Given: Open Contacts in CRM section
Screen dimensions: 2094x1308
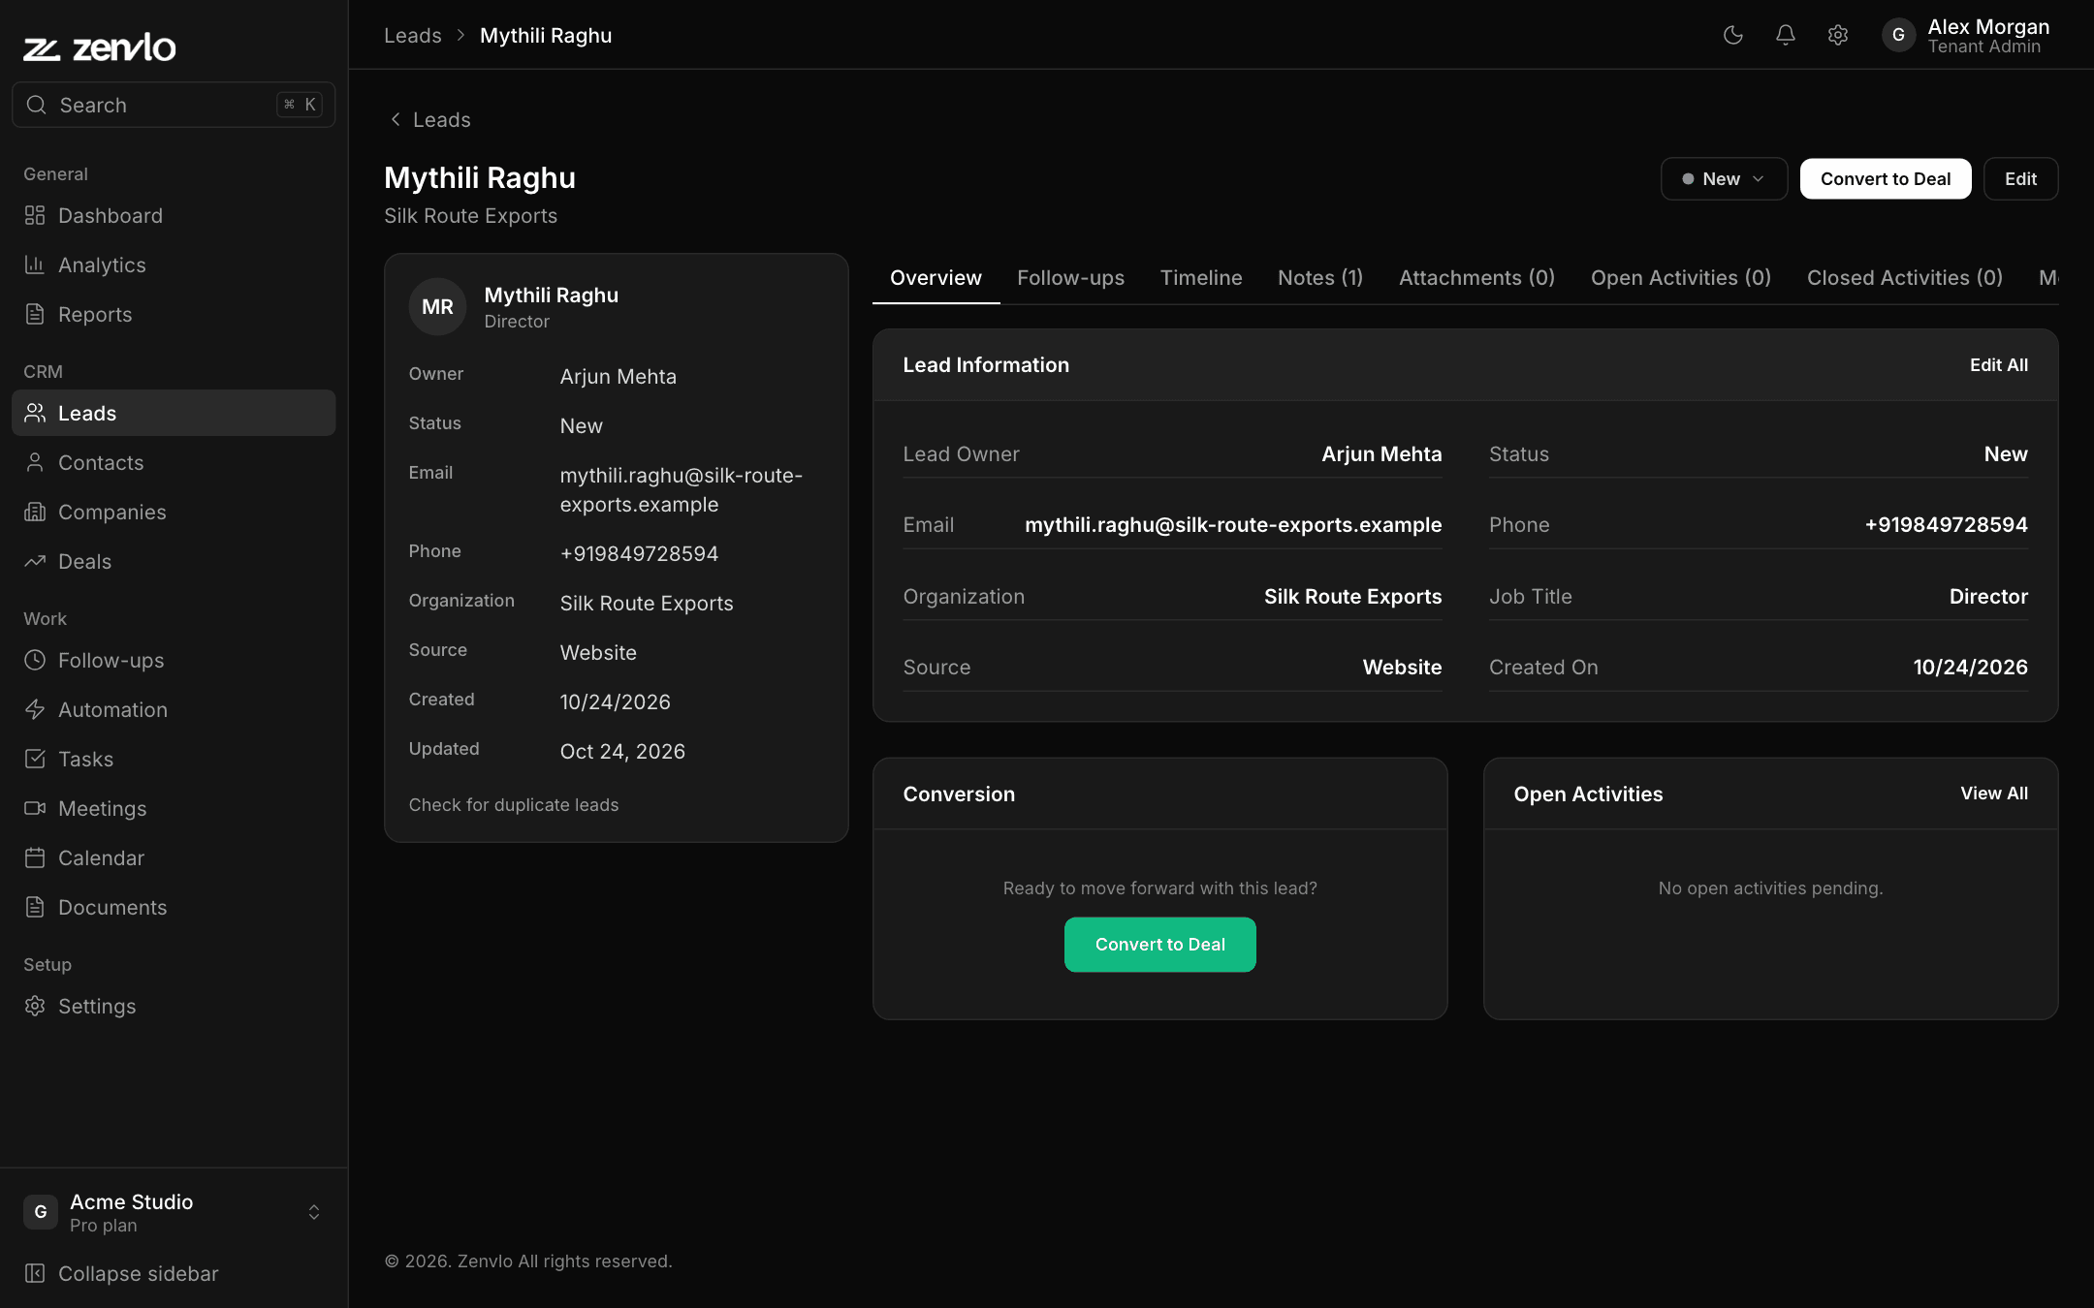Looking at the screenshot, I should click(174, 462).
